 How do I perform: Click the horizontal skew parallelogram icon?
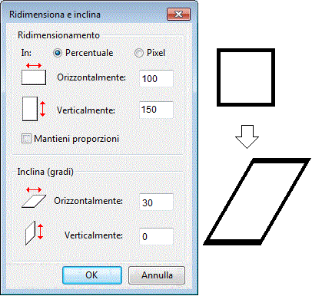point(34,197)
